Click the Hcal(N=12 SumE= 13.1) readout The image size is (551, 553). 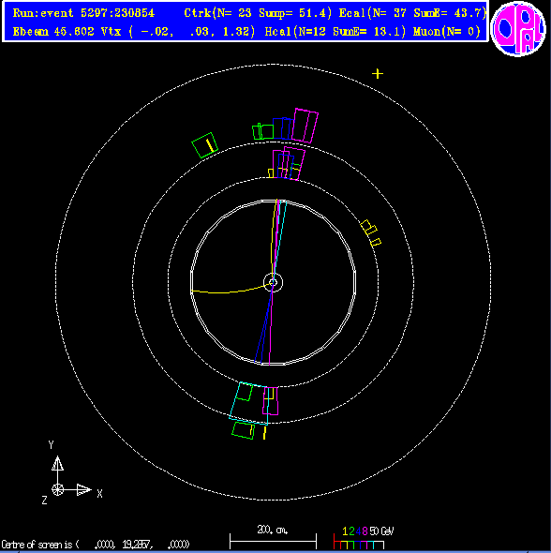[335, 32]
